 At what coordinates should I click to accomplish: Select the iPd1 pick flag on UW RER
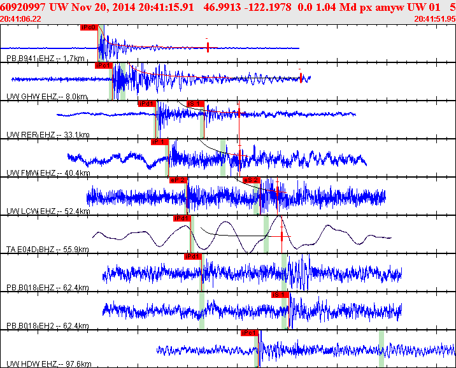[147, 104]
